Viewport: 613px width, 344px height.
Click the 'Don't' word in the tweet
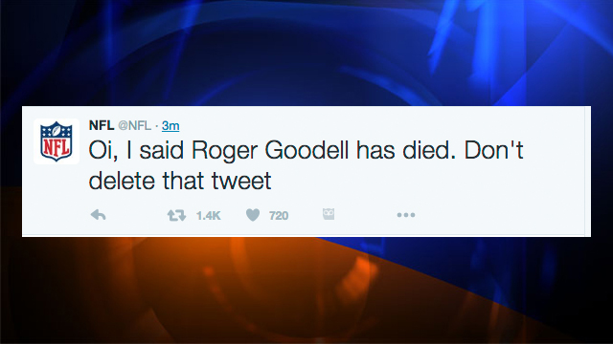(x=493, y=150)
